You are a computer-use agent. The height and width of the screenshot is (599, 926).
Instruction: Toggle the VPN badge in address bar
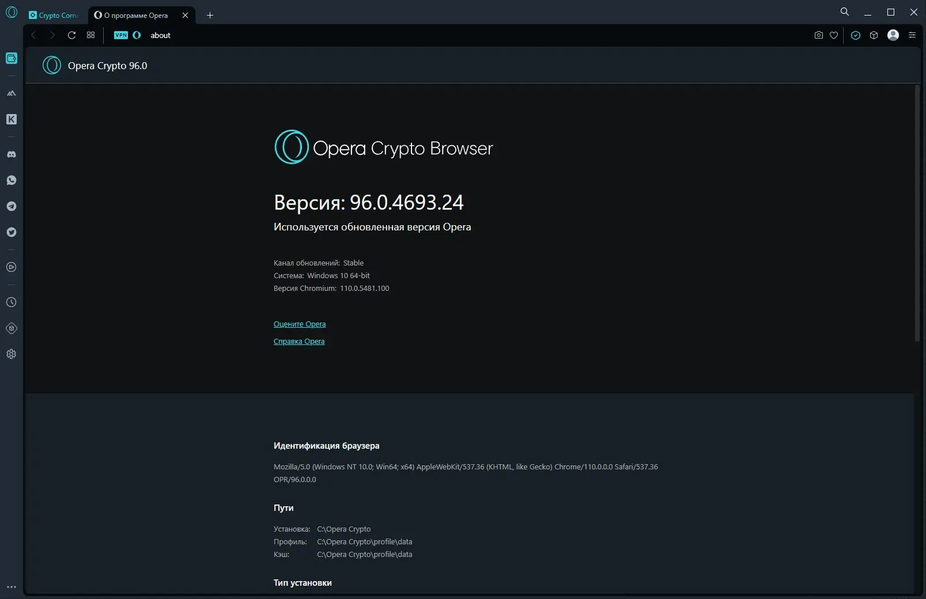pos(121,35)
